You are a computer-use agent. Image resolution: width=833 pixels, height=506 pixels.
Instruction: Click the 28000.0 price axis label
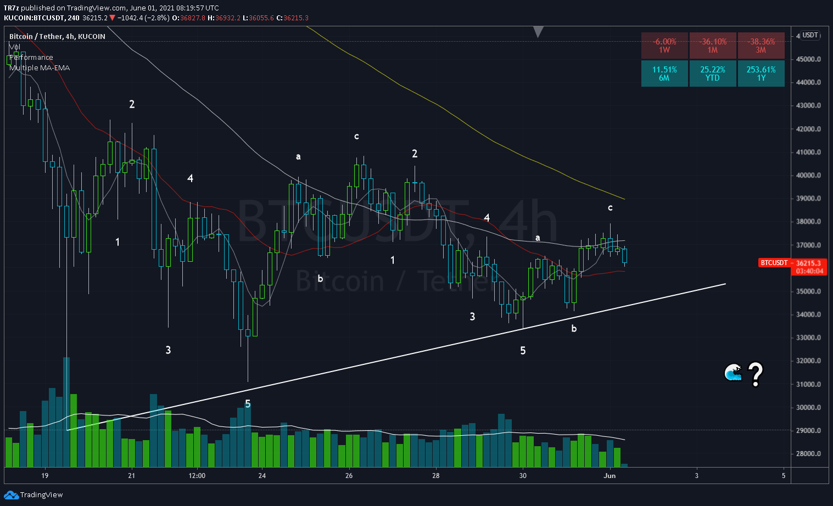[809, 454]
